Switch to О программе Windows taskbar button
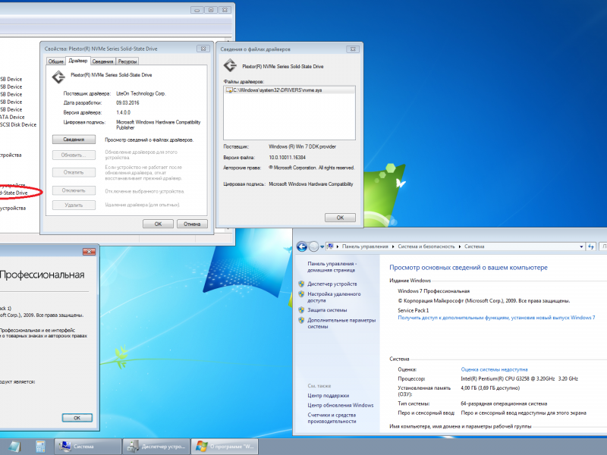Image resolution: width=607 pixels, height=455 pixels. 225,447
